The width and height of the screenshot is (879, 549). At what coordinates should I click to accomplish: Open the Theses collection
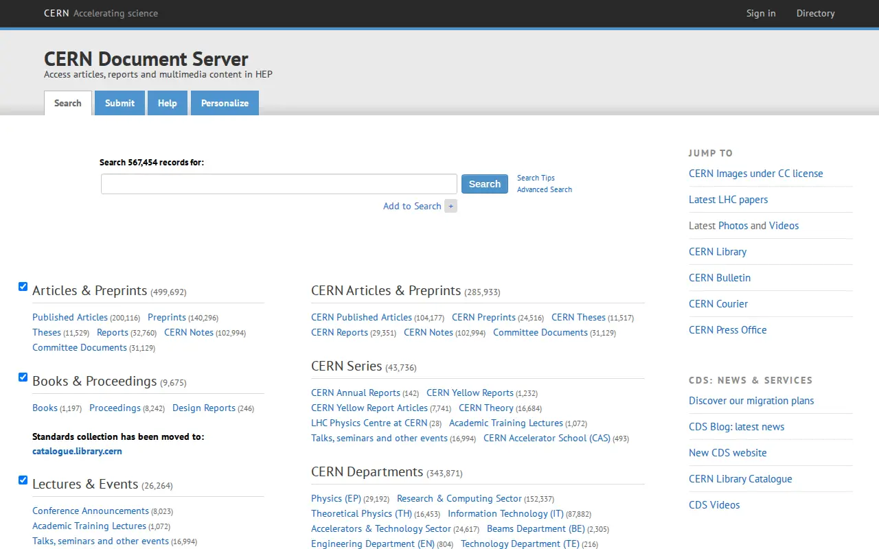tap(47, 332)
